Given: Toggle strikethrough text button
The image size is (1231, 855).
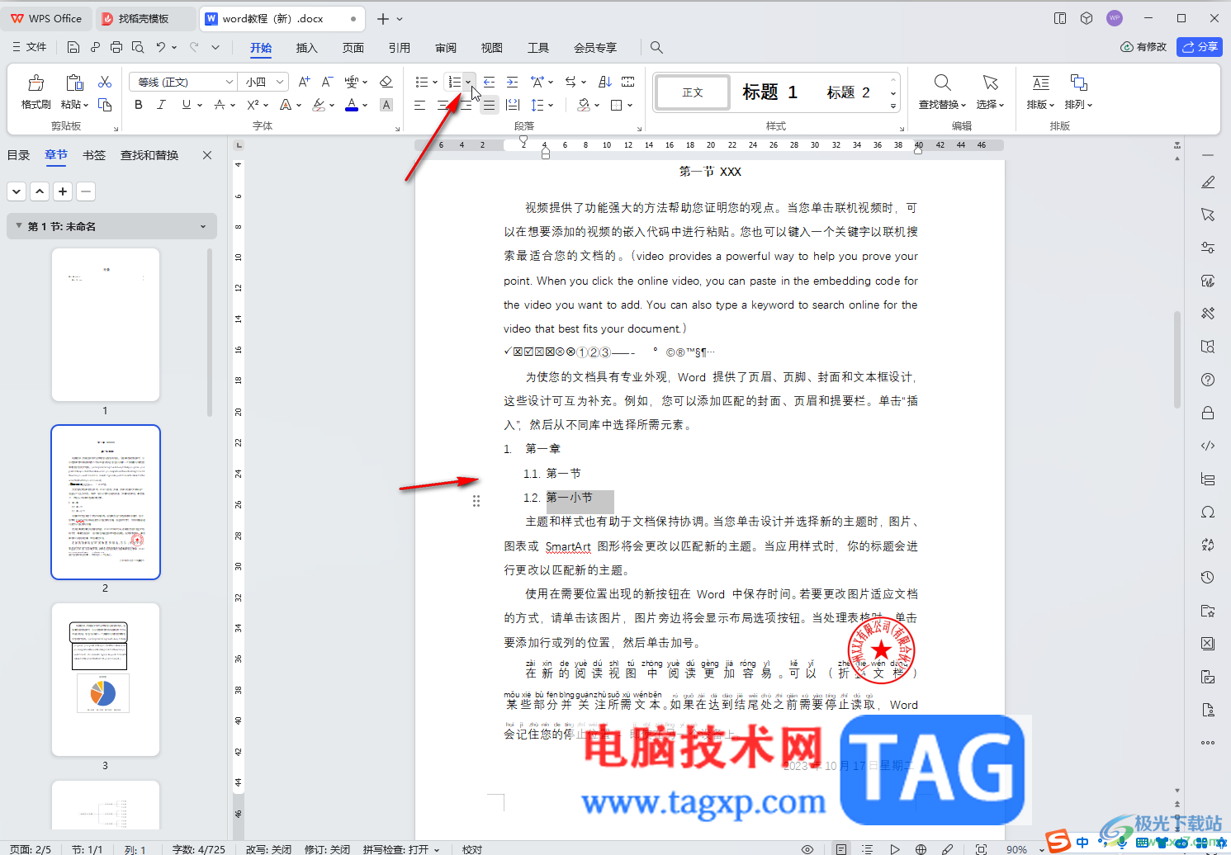Looking at the screenshot, I should coord(220,105).
